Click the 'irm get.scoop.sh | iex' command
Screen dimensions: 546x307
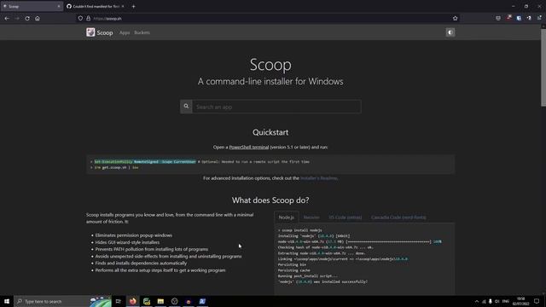coord(116,167)
